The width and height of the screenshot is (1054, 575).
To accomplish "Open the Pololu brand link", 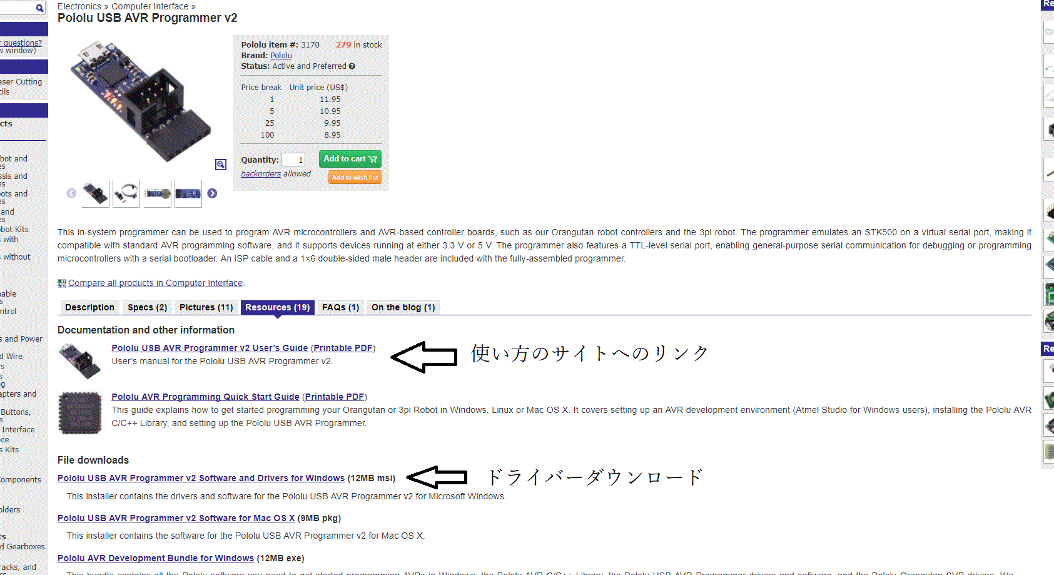I will 281,56.
